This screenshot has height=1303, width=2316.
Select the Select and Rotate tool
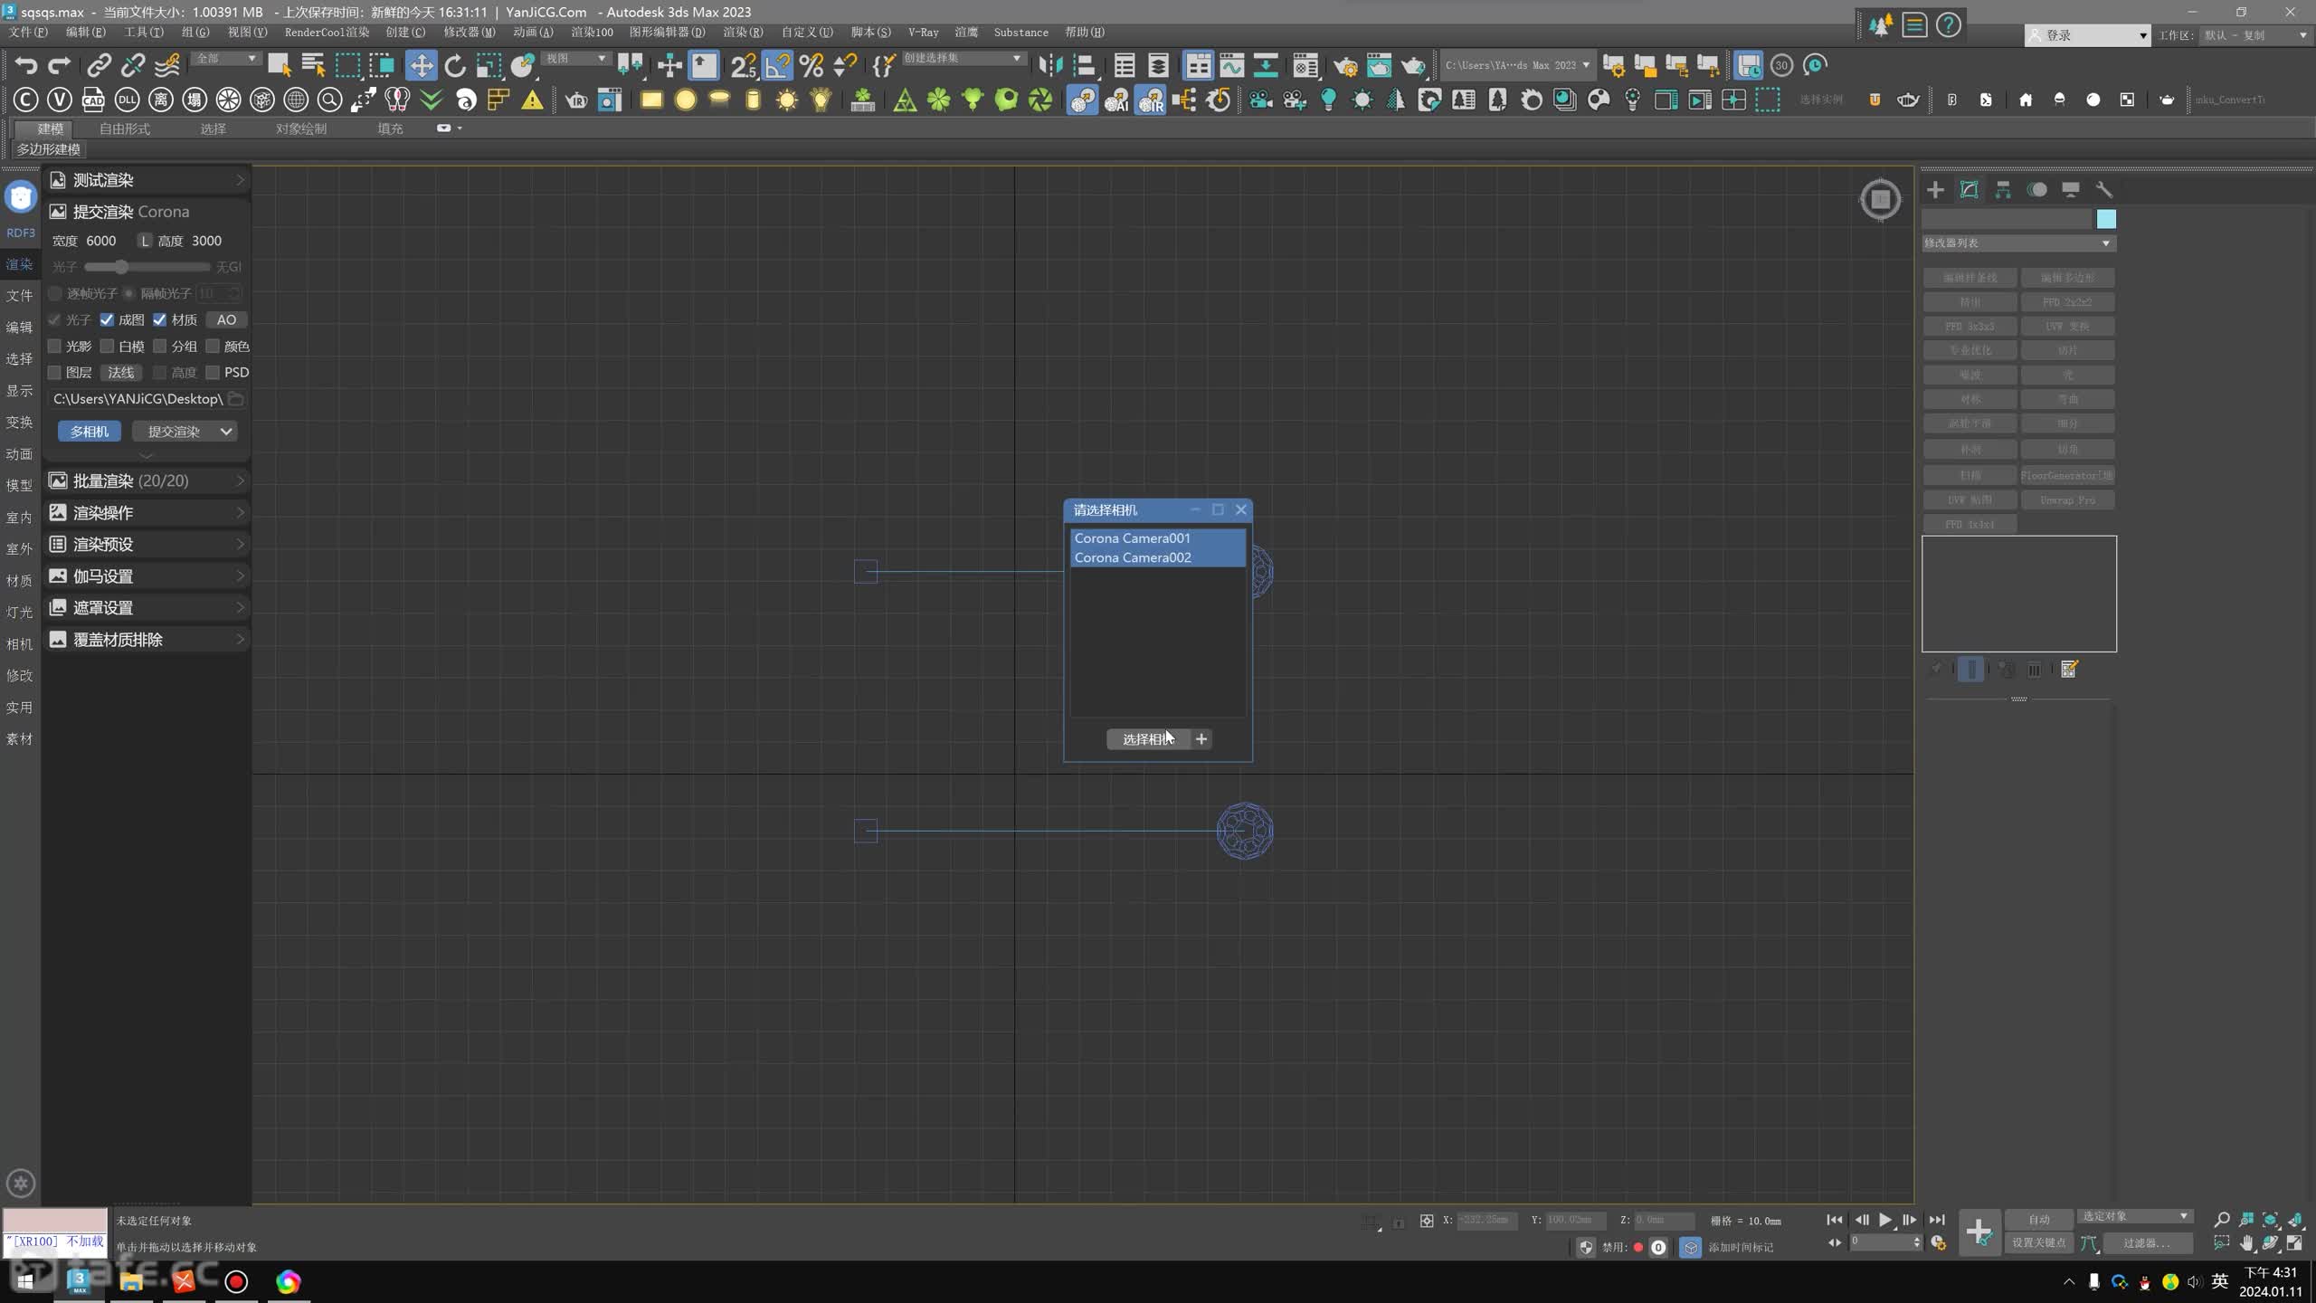click(x=454, y=65)
